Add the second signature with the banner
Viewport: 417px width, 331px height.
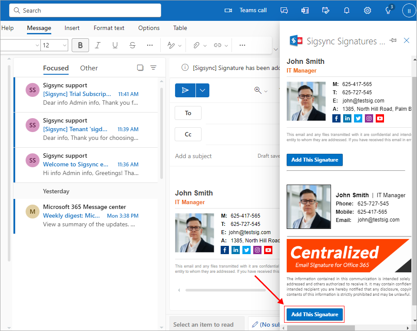pyautogui.click(x=314, y=314)
